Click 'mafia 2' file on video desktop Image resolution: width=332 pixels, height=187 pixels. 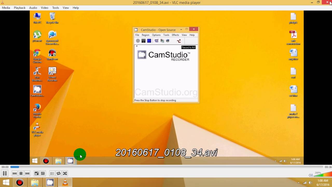pyautogui.click(x=293, y=111)
